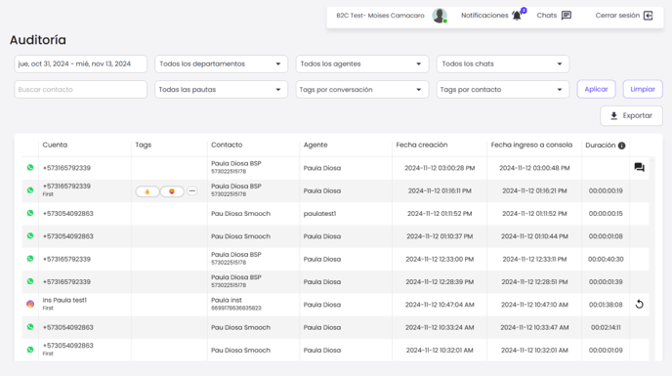
Task: Click creation date 2024-11-12 12:28:39 PM
Action: pyautogui.click(x=440, y=282)
